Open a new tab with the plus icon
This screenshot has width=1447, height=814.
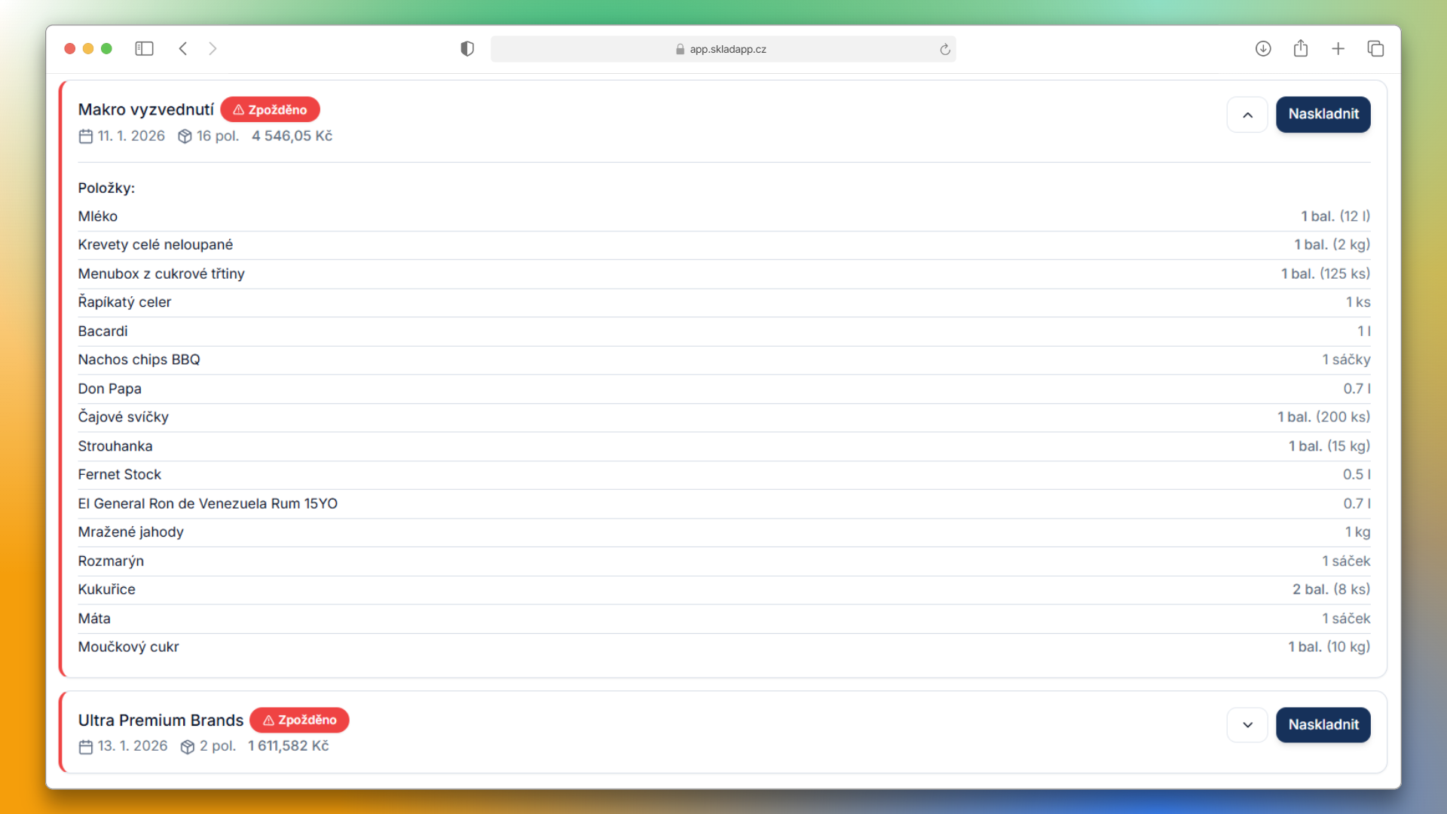1338,48
